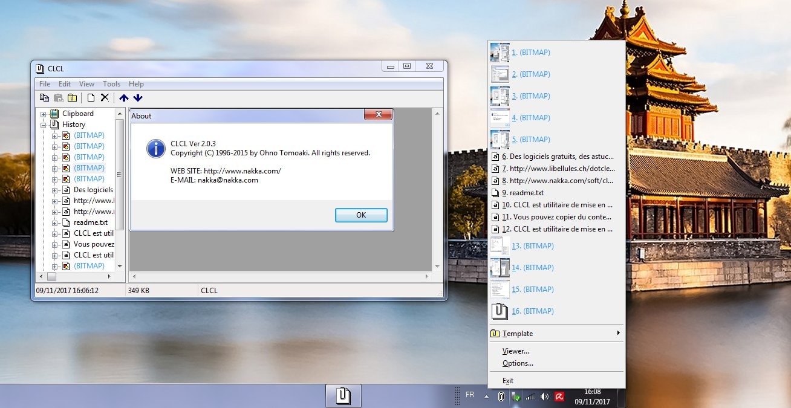Select entry 15. (BITMAP) in popup
The image size is (791, 408).
(x=556, y=290)
